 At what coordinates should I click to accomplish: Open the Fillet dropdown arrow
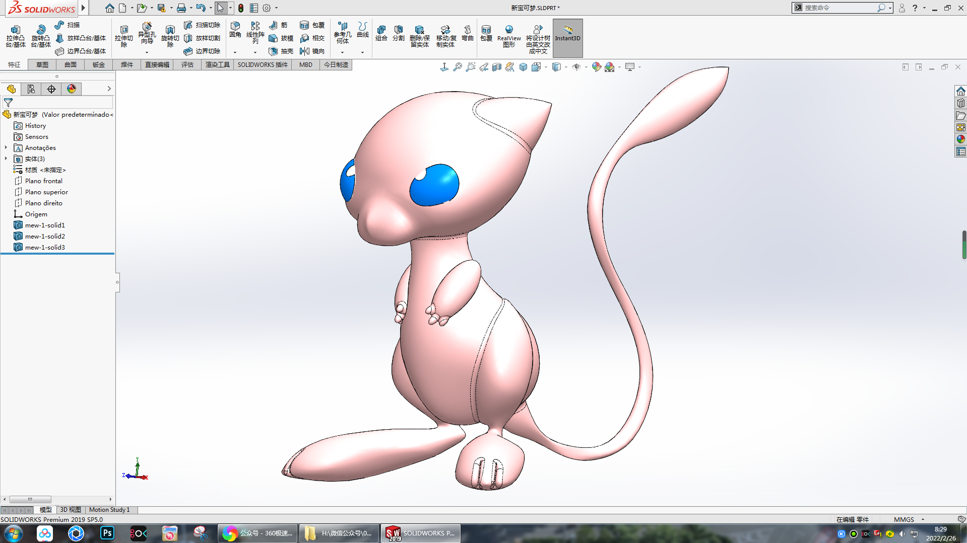click(235, 52)
